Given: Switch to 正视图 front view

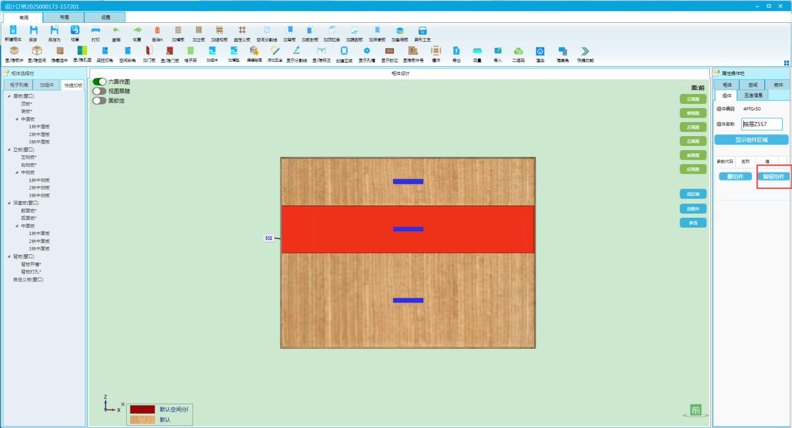Looking at the screenshot, I should tap(693, 99).
